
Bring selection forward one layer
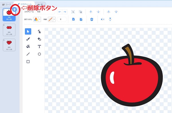(91, 12)
